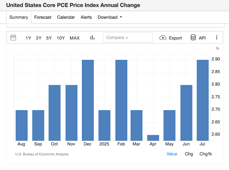Click the December bar in chart
The image size is (229, 170).
click(x=88, y=101)
